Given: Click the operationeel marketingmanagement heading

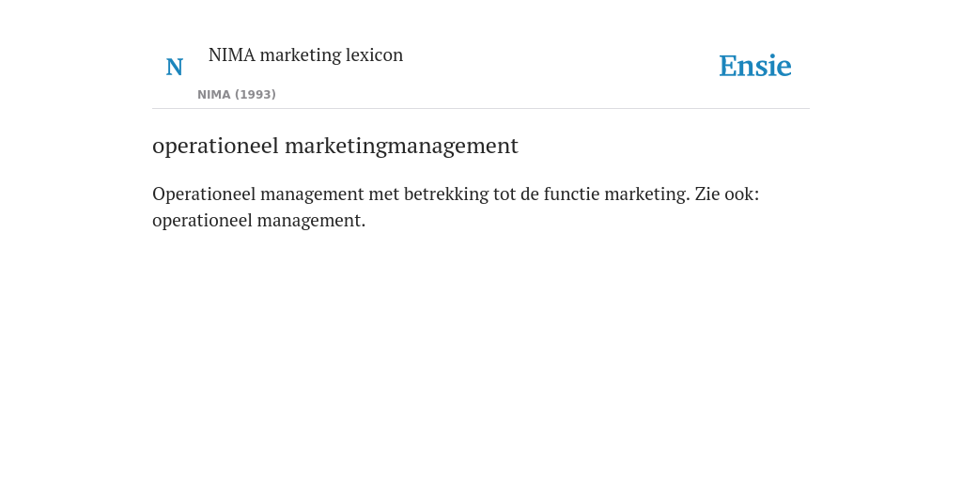Looking at the screenshot, I should (x=335, y=146).
